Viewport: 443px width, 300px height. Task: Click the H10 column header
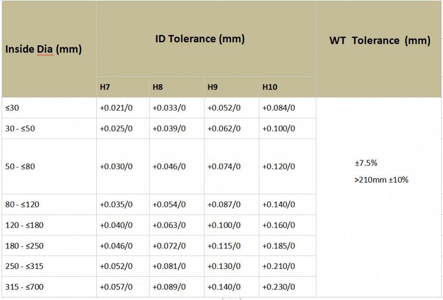click(x=269, y=87)
